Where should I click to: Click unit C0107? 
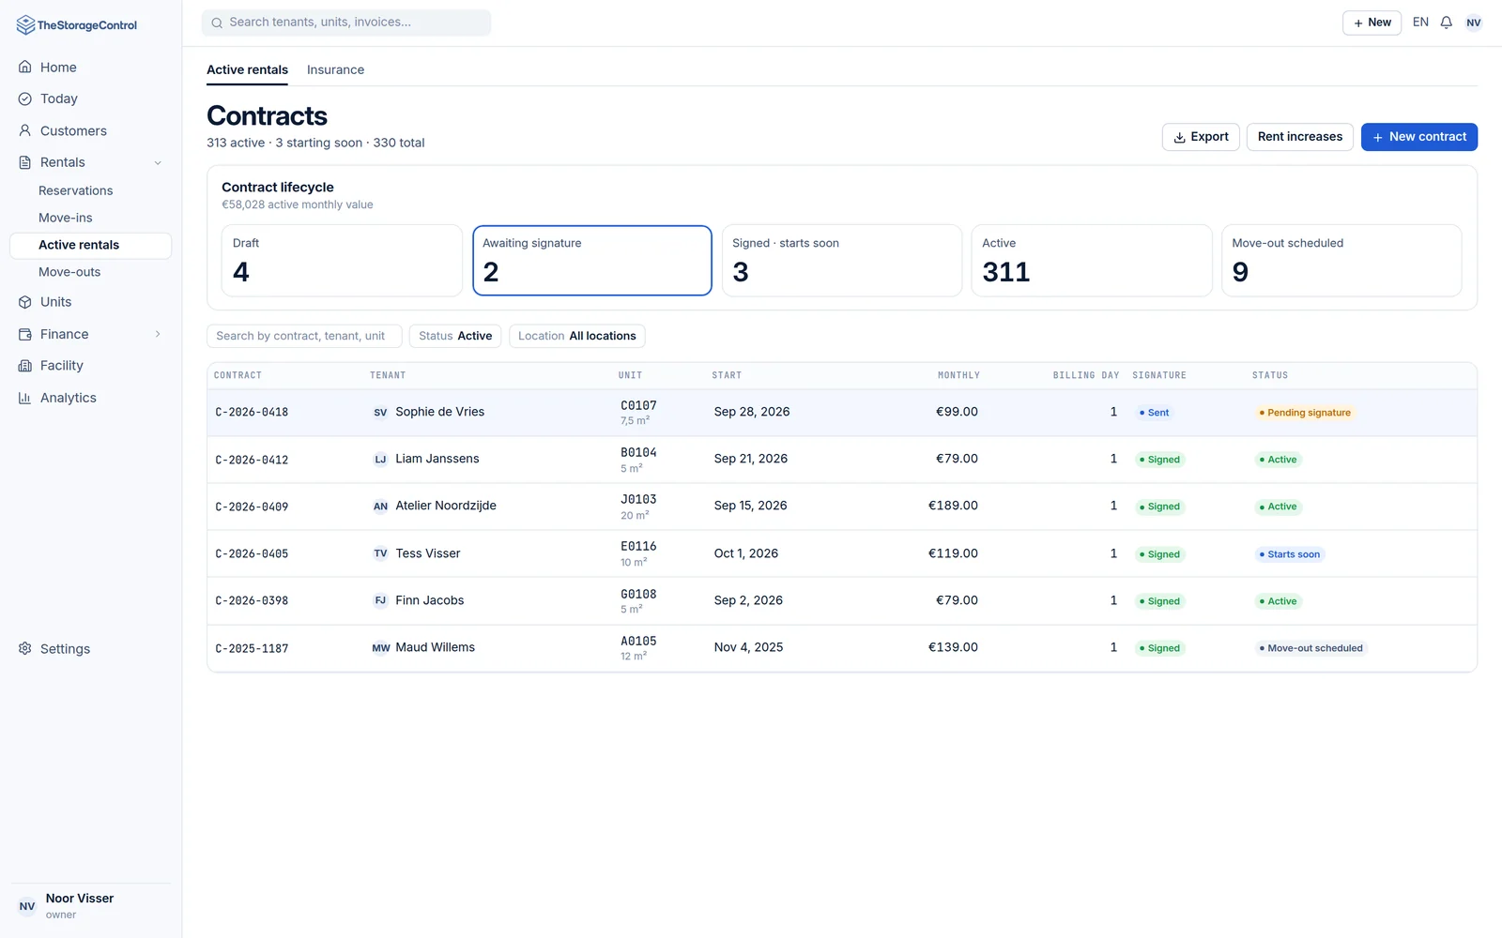point(638,406)
